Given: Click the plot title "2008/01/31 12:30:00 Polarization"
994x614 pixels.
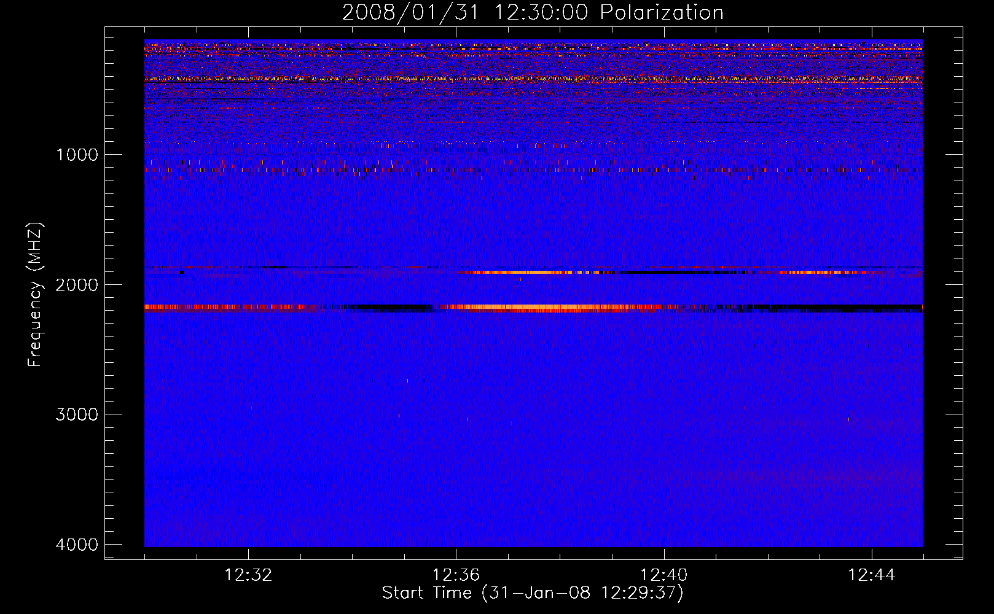Looking at the screenshot, I should 533,13.
